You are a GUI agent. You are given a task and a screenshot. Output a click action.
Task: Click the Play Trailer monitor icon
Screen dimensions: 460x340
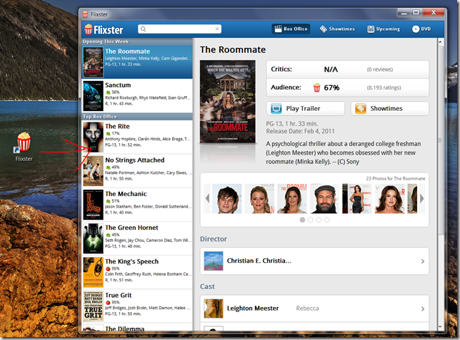276,108
